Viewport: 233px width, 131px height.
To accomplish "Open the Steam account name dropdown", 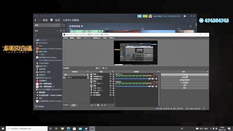I will tap(158, 16).
